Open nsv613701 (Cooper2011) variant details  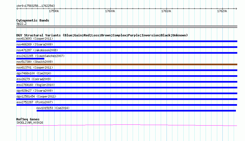[35, 67]
